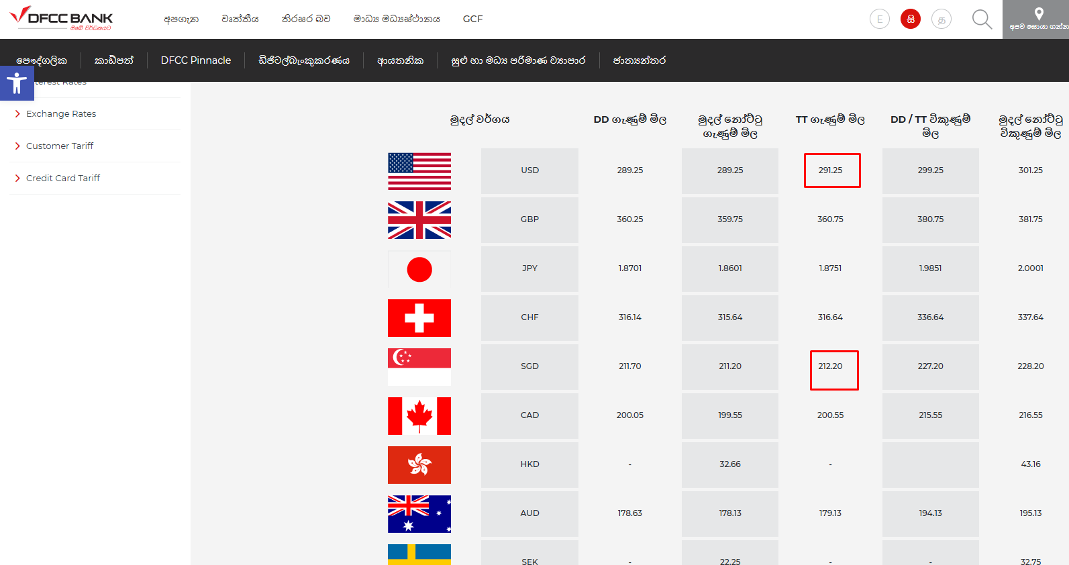Open the කාඩ්පත් nav tab
Viewport: 1069px width, 565px height.
coord(114,60)
